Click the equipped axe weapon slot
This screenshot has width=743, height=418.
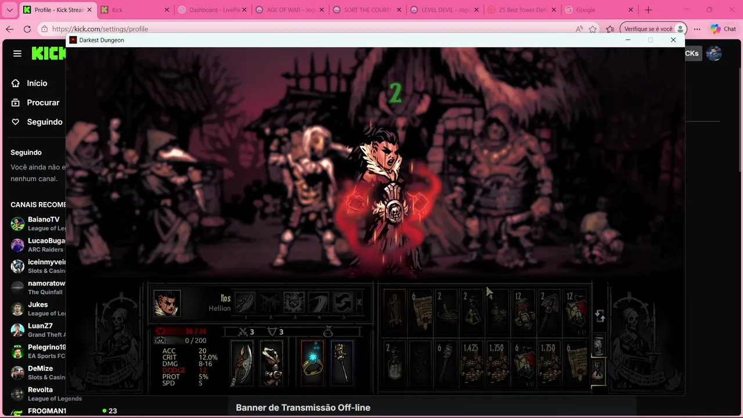[x=242, y=363]
